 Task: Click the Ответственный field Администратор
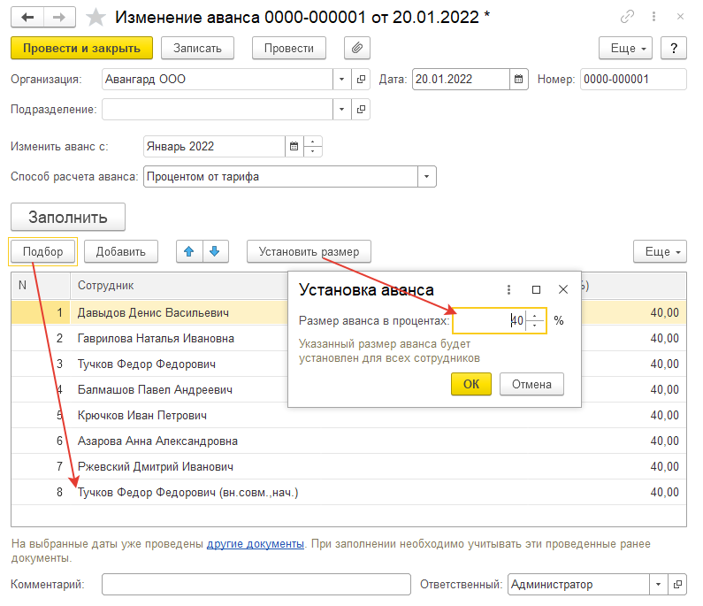[x=578, y=585]
